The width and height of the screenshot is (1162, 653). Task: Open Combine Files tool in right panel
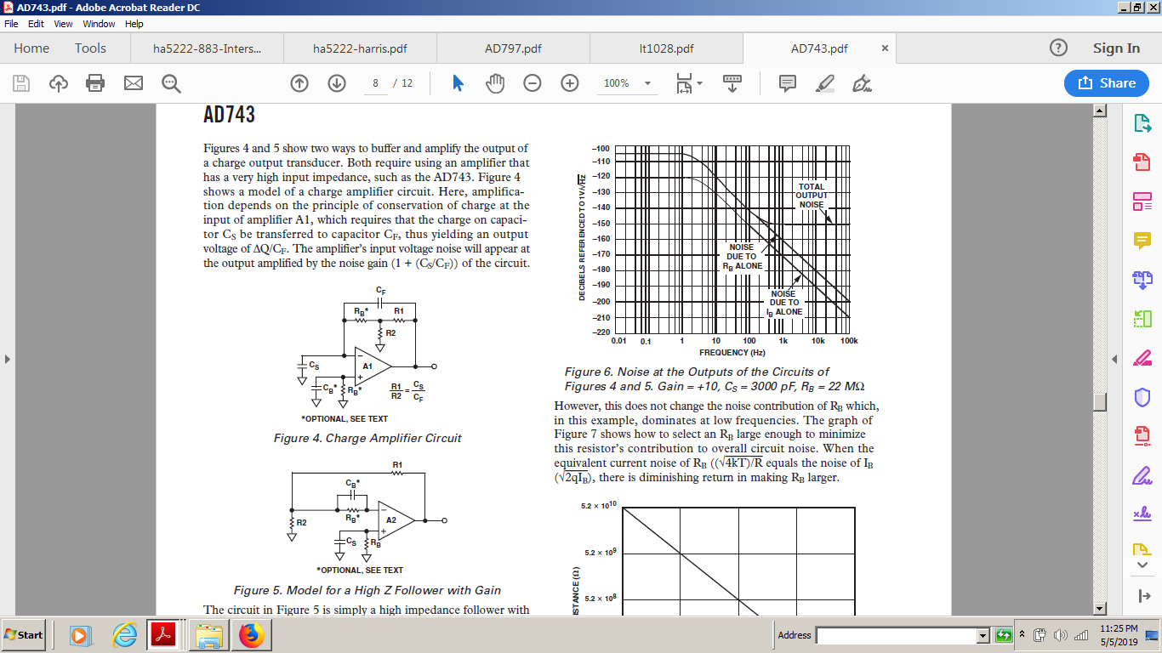tap(1142, 279)
